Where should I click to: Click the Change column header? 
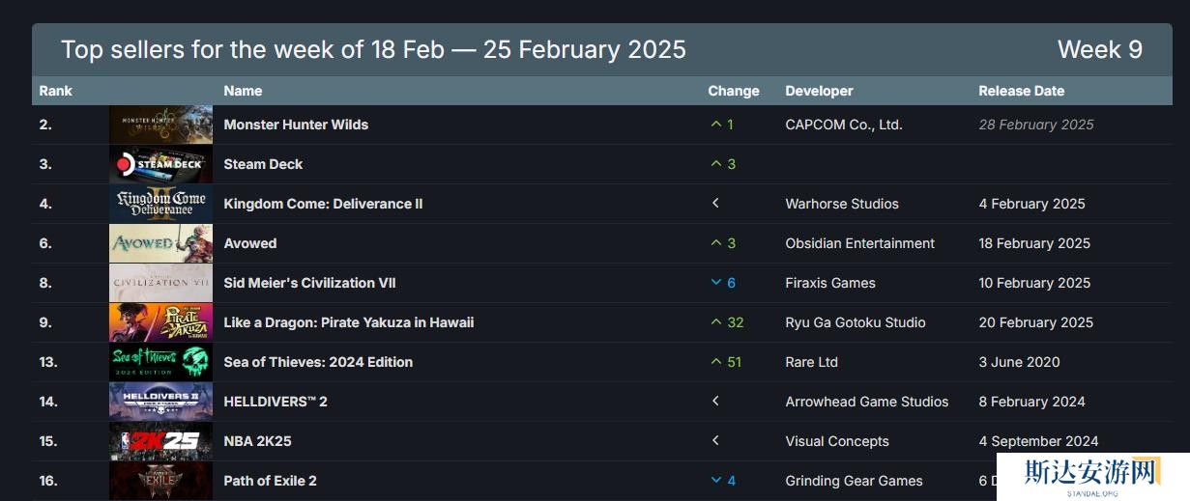click(x=734, y=91)
